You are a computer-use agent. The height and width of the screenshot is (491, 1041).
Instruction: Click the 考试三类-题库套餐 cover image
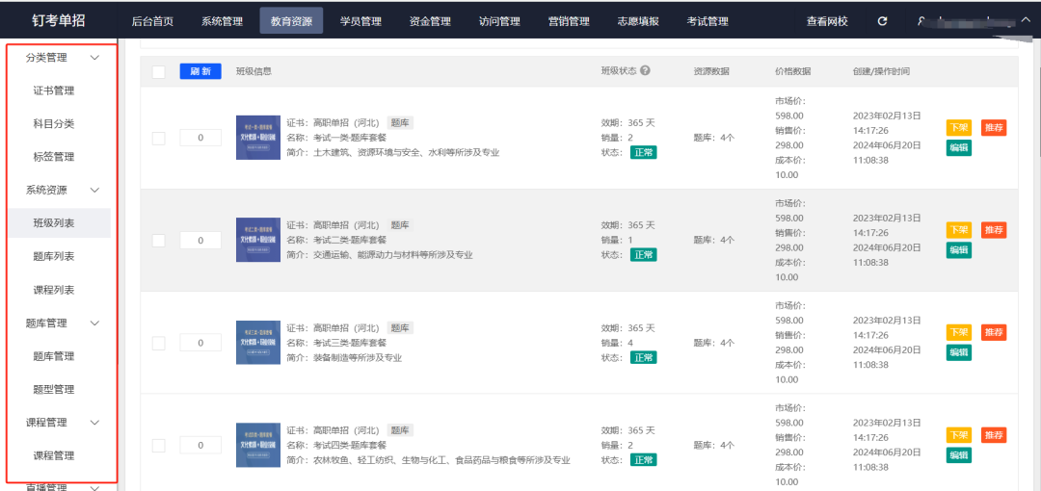[x=258, y=343]
